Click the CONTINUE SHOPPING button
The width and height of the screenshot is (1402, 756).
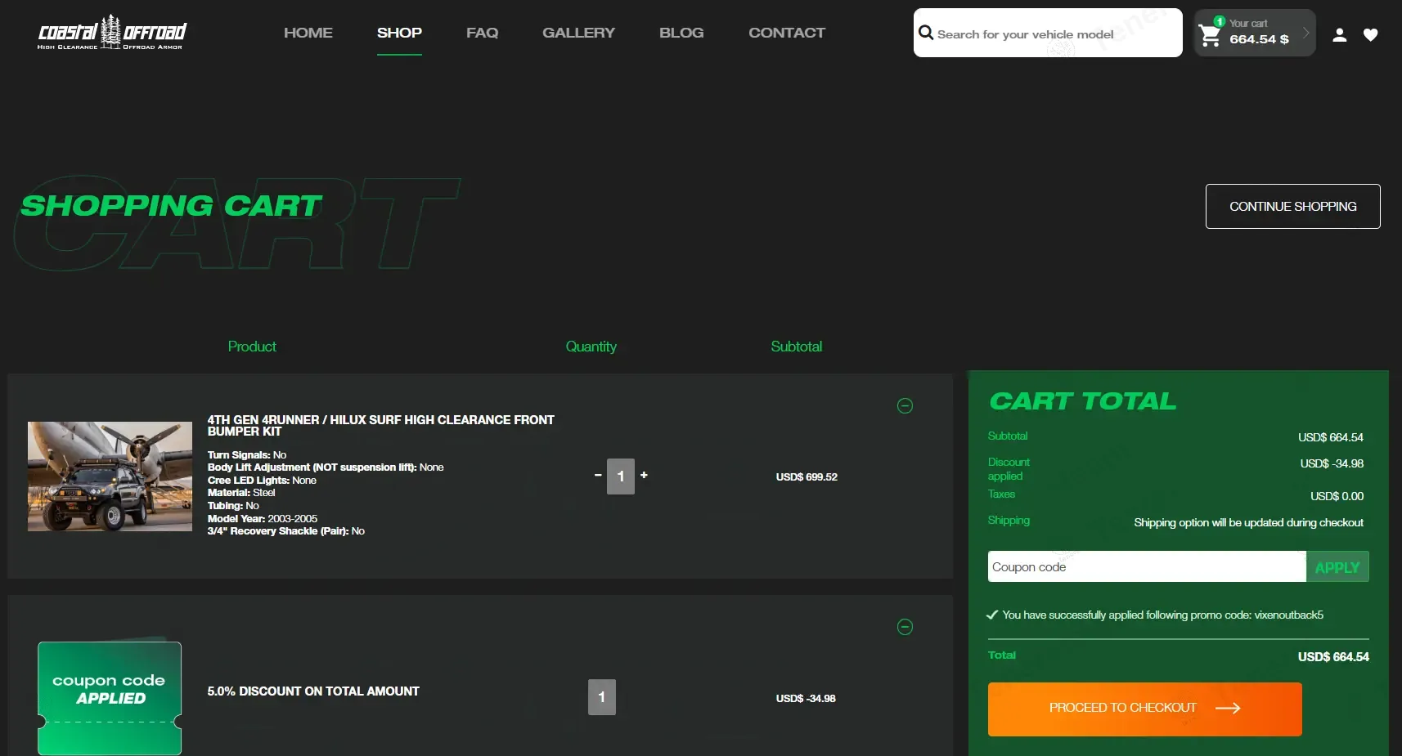(x=1292, y=206)
